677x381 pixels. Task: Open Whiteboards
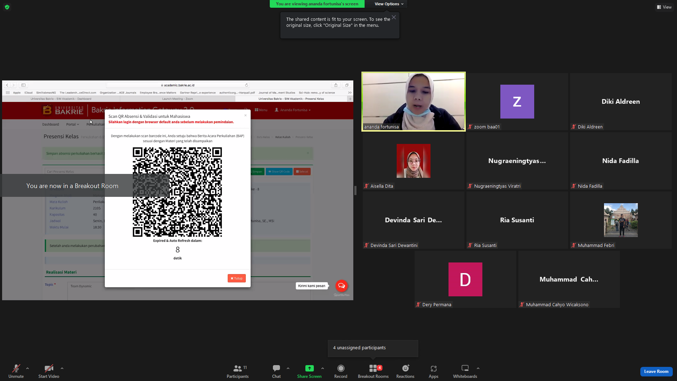465,371
